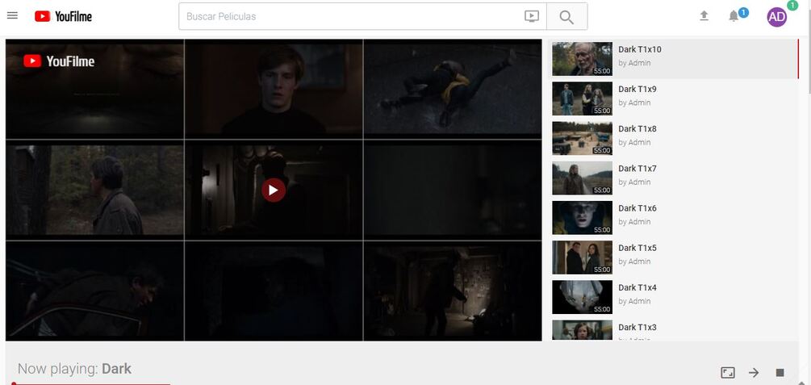This screenshot has width=811, height=385.
Task: Click 'by Admin' under Dark T1x8
Action: point(634,142)
